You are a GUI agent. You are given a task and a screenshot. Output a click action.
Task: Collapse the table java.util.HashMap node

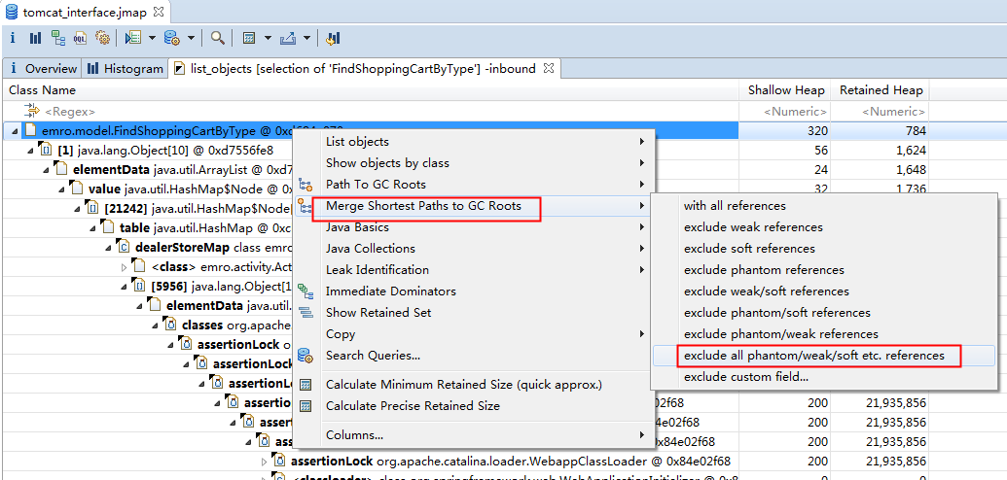click(x=92, y=228)
